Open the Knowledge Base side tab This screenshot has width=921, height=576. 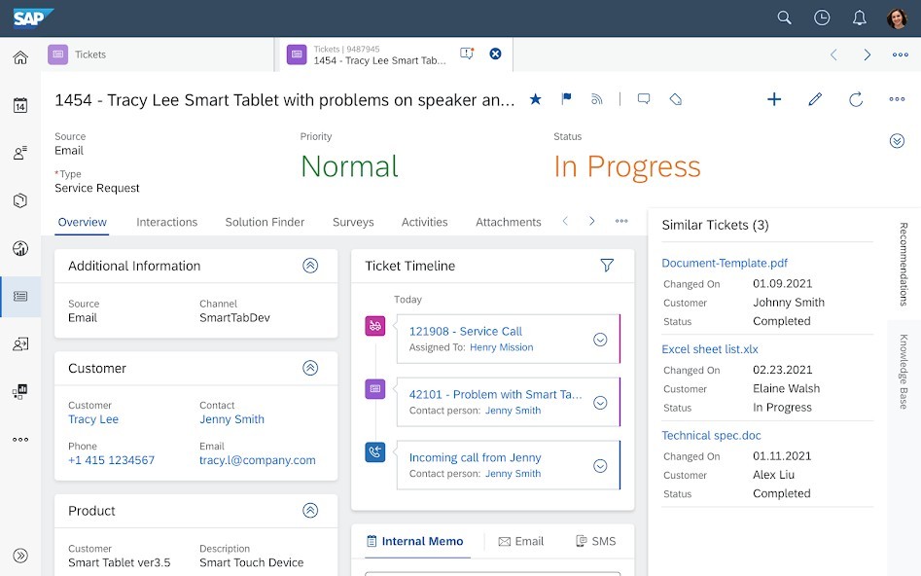coord(903,371)
